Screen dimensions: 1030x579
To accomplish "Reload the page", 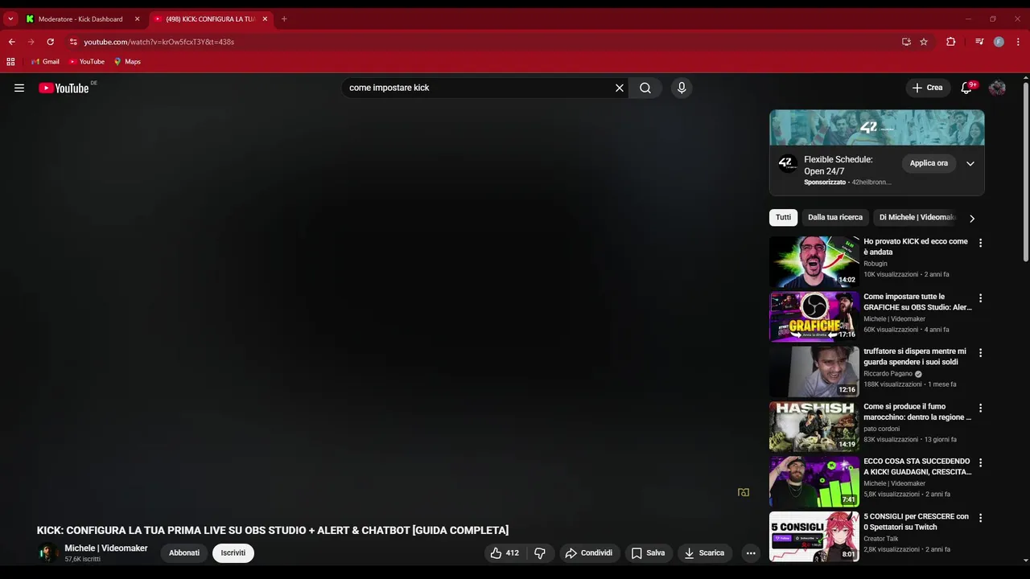I will pyautogui.click(x=51, y=42).
